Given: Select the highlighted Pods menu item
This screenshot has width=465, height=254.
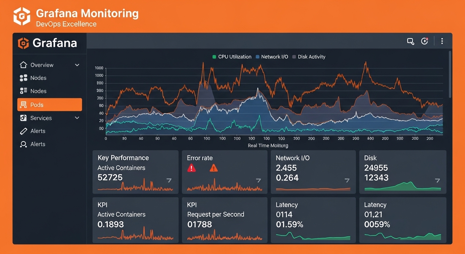Looking at the screenshot, I should coord(50,105).
